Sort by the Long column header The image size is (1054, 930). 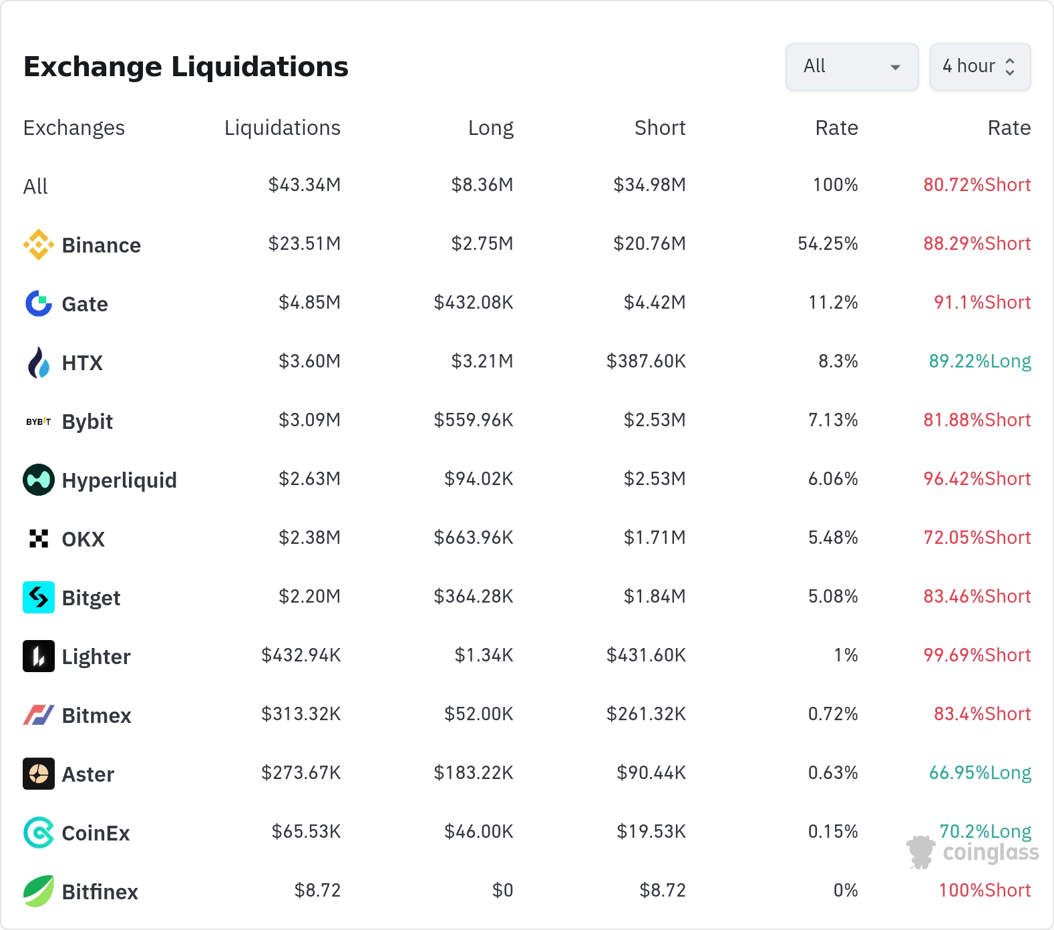(491, 128)
